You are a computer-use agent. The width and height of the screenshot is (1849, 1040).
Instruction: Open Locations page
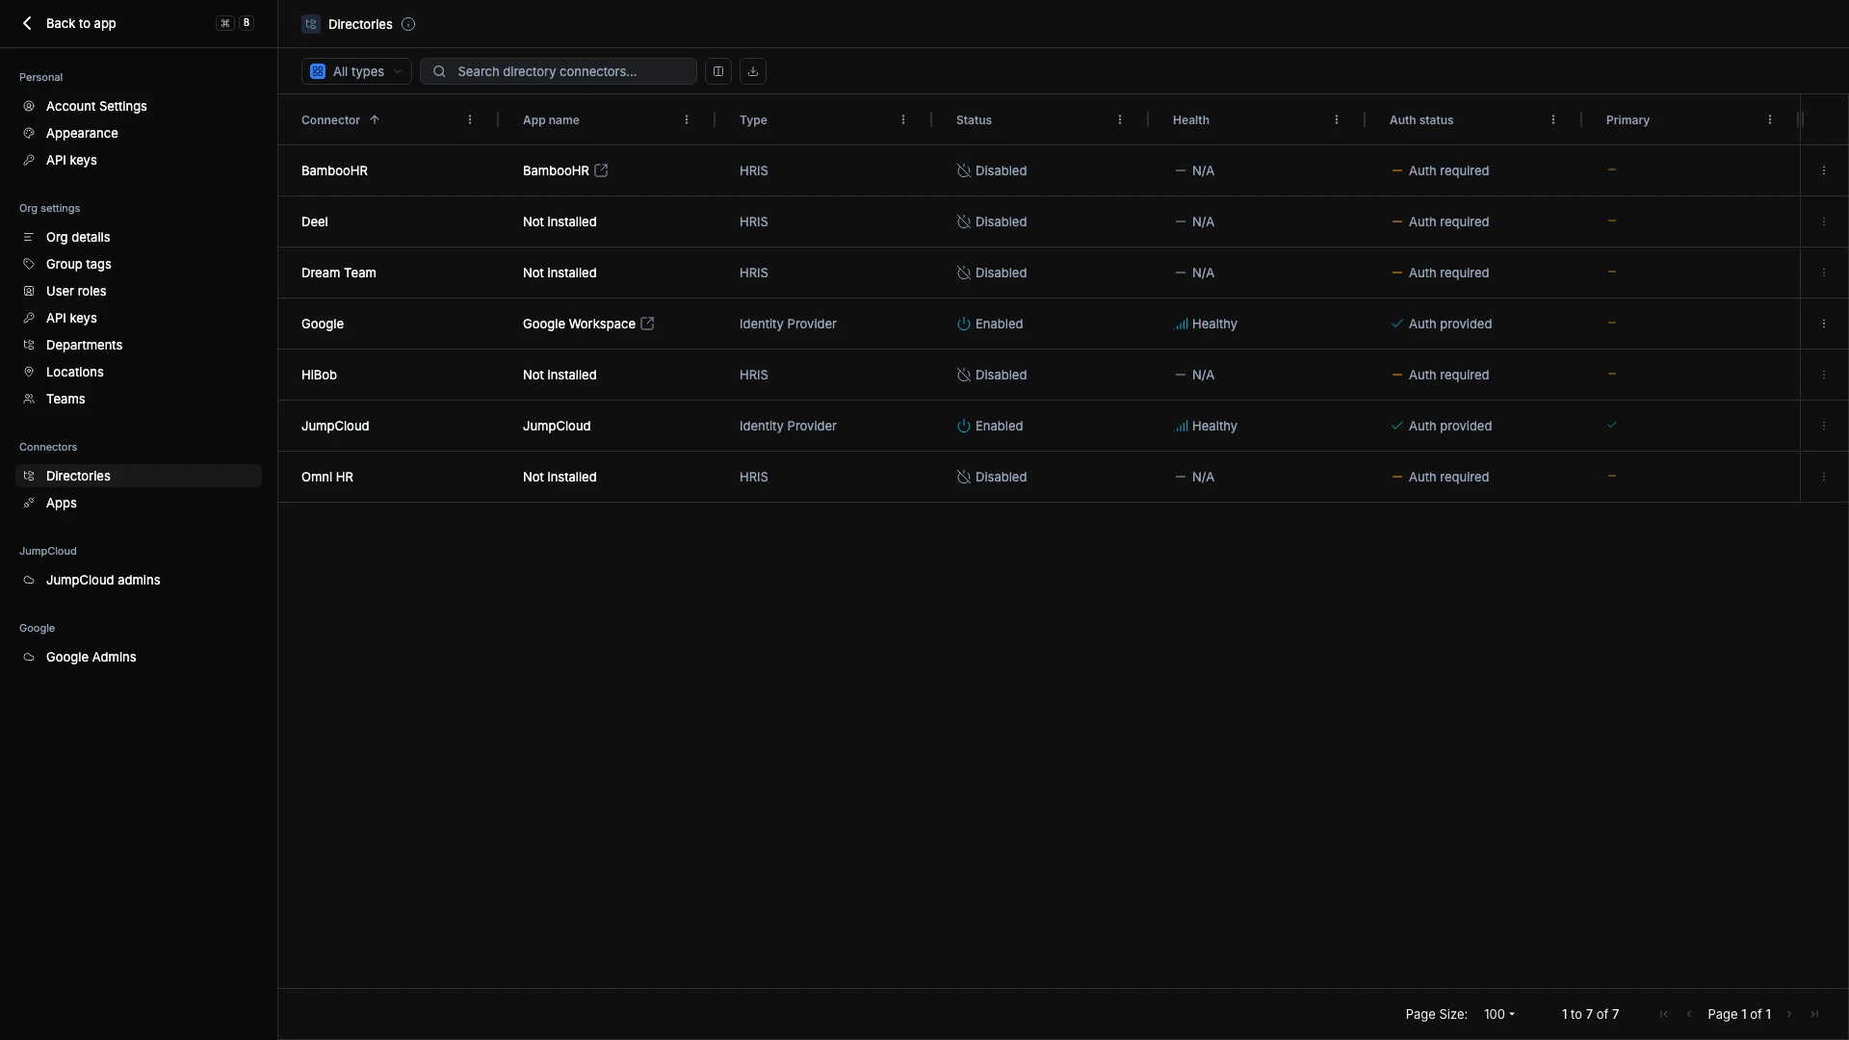click(139, 372)
